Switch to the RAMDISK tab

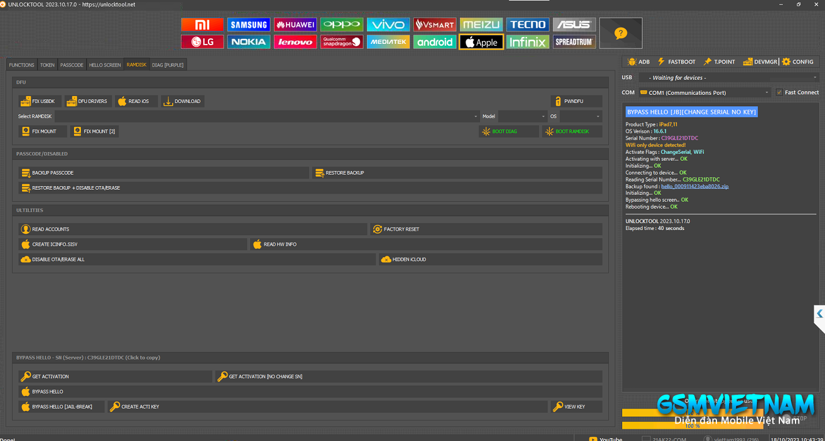pyautogui.click(x=137, y=65)
